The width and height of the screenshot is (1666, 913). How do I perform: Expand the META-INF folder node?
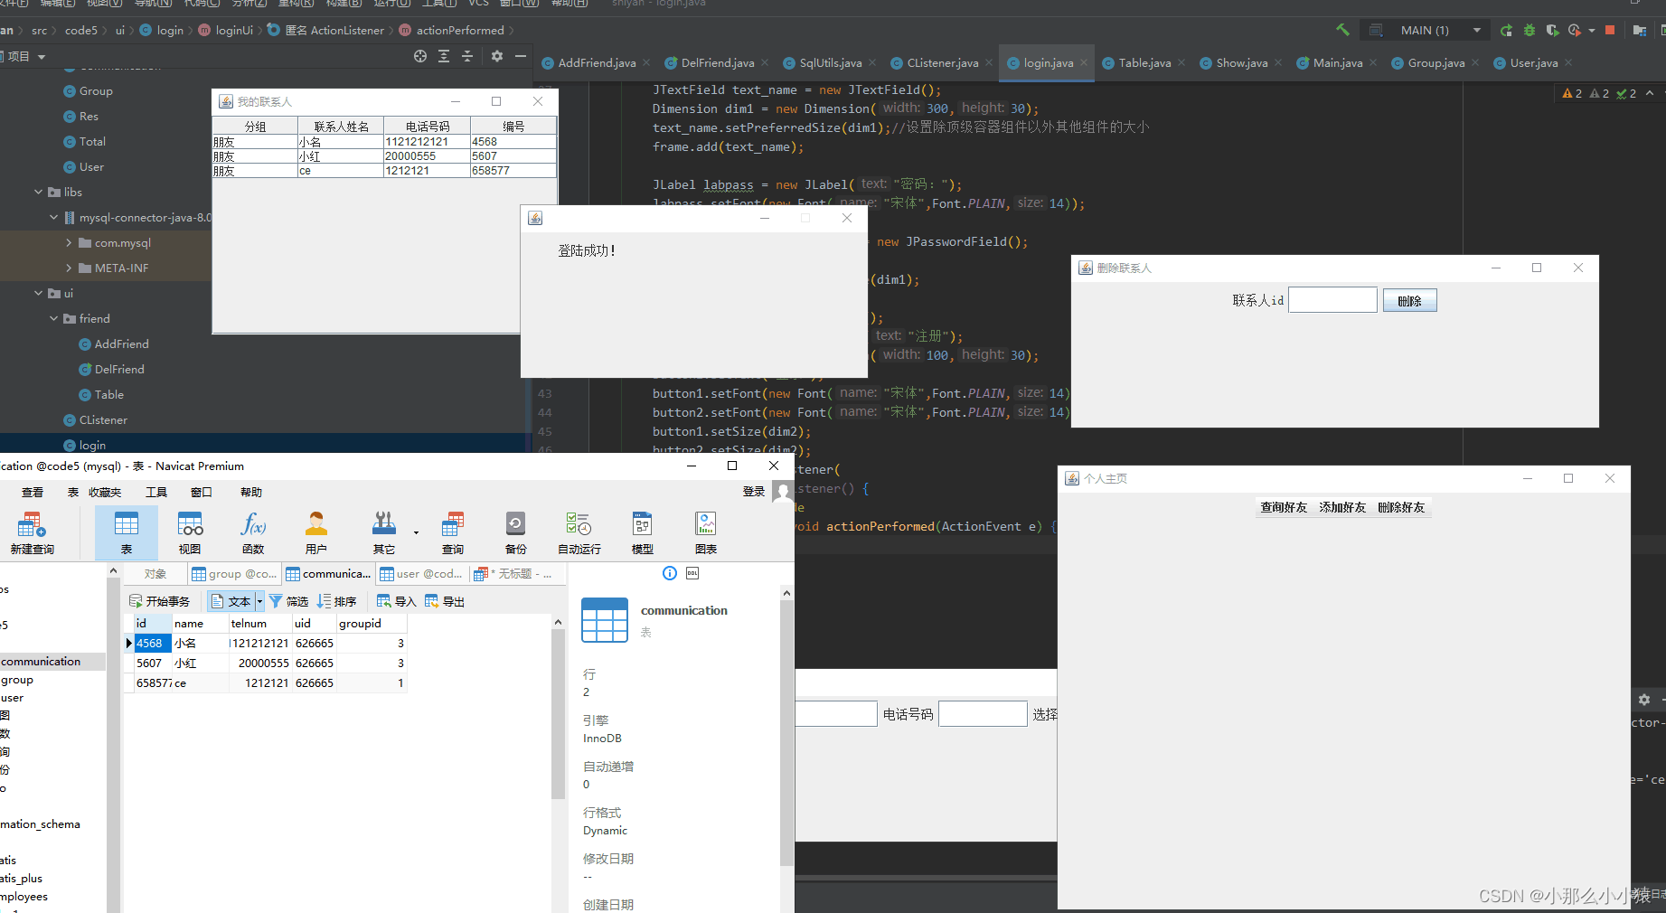(70, 268)
